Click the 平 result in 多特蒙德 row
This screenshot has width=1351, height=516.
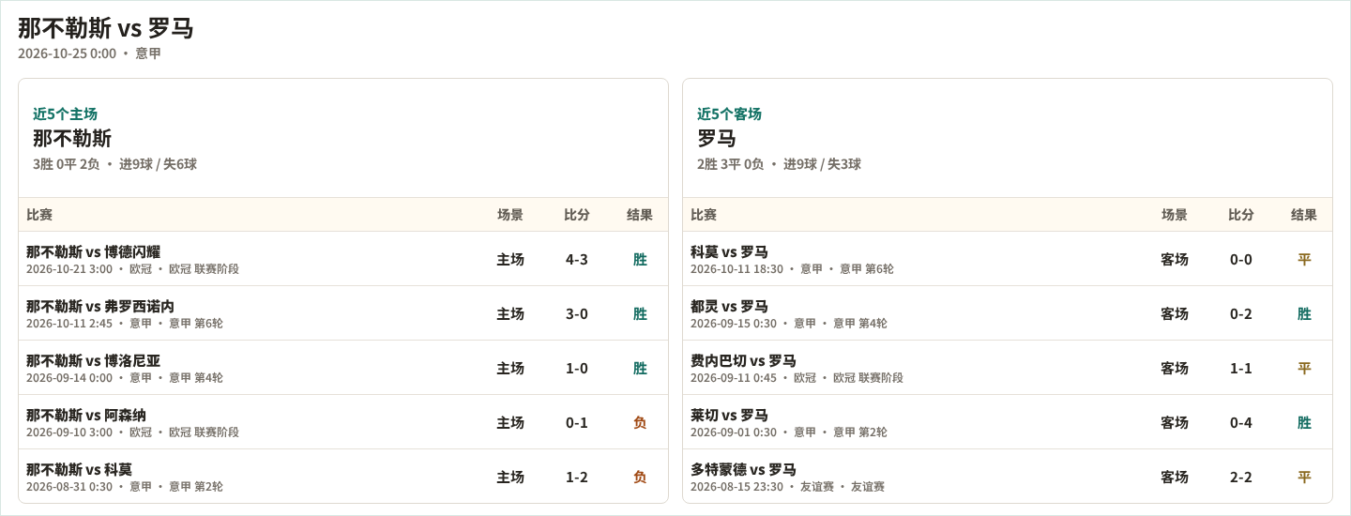coord(1304,478)
